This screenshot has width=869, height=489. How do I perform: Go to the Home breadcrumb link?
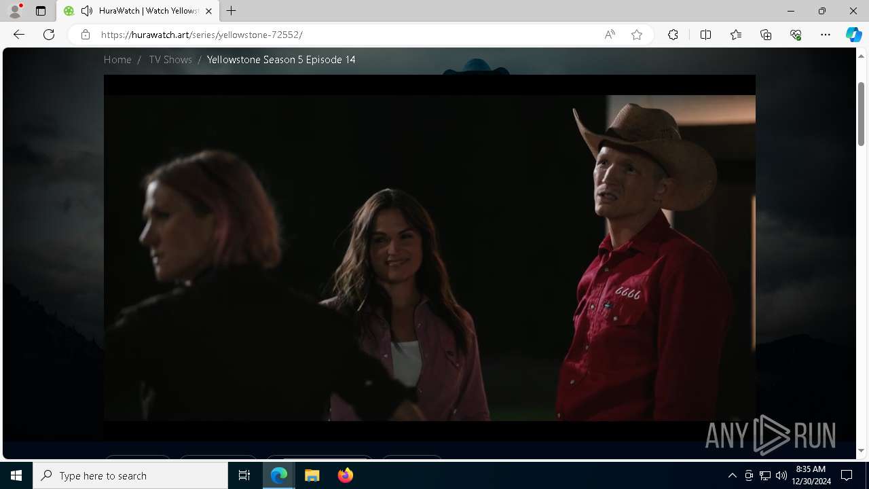click(117, 60)
